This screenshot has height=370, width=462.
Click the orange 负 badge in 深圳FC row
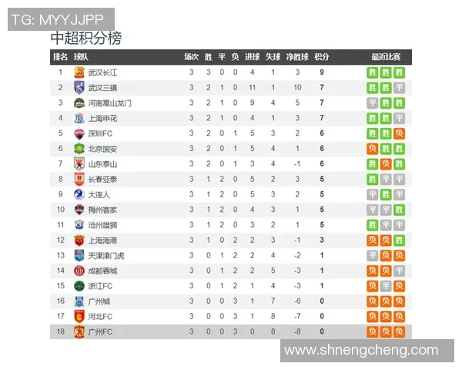[399, 133]
